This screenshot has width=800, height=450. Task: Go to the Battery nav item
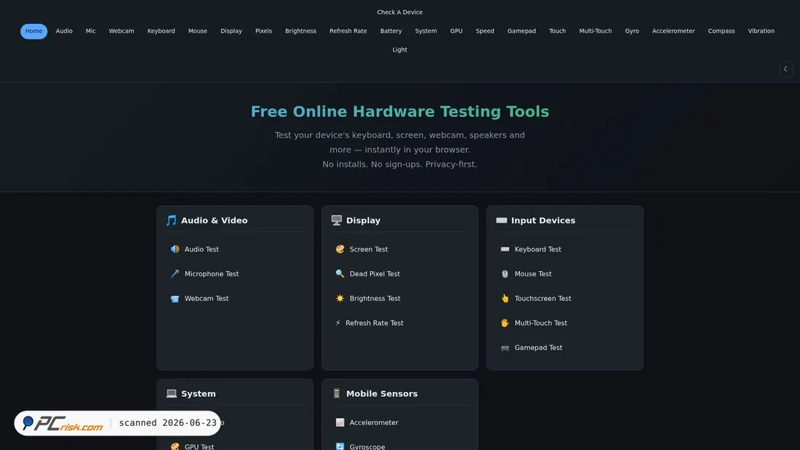(391, 31)
